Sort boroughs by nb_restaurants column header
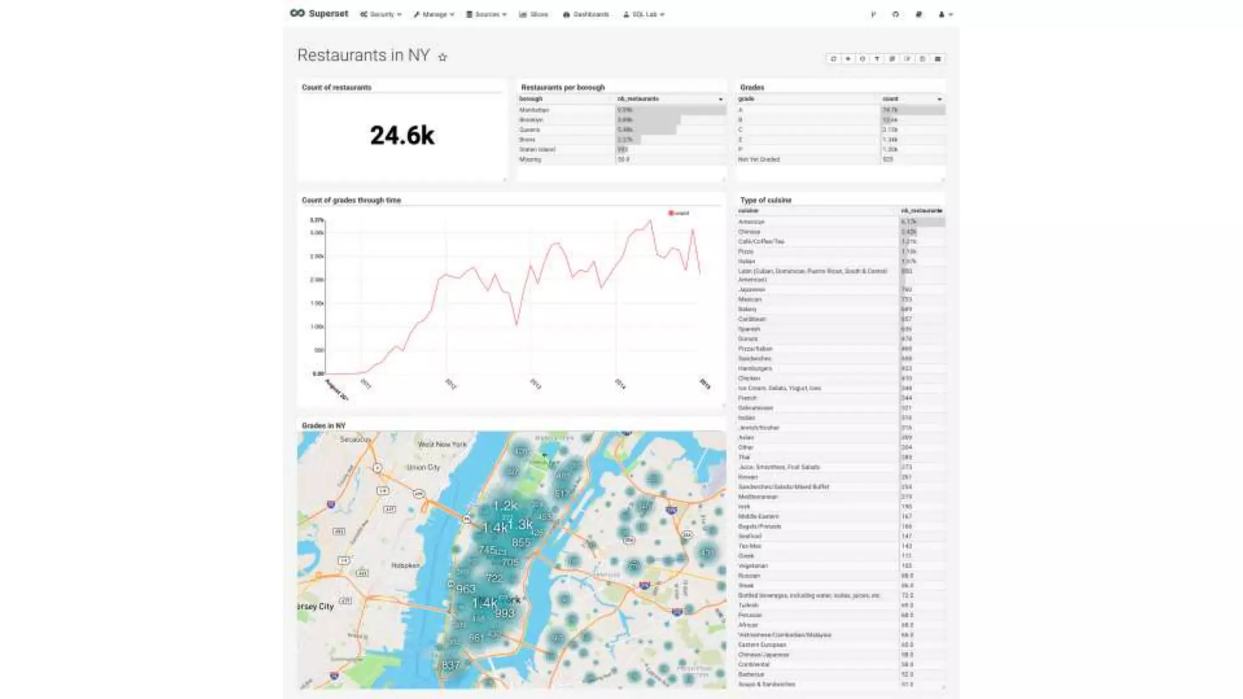 [638, 98]
